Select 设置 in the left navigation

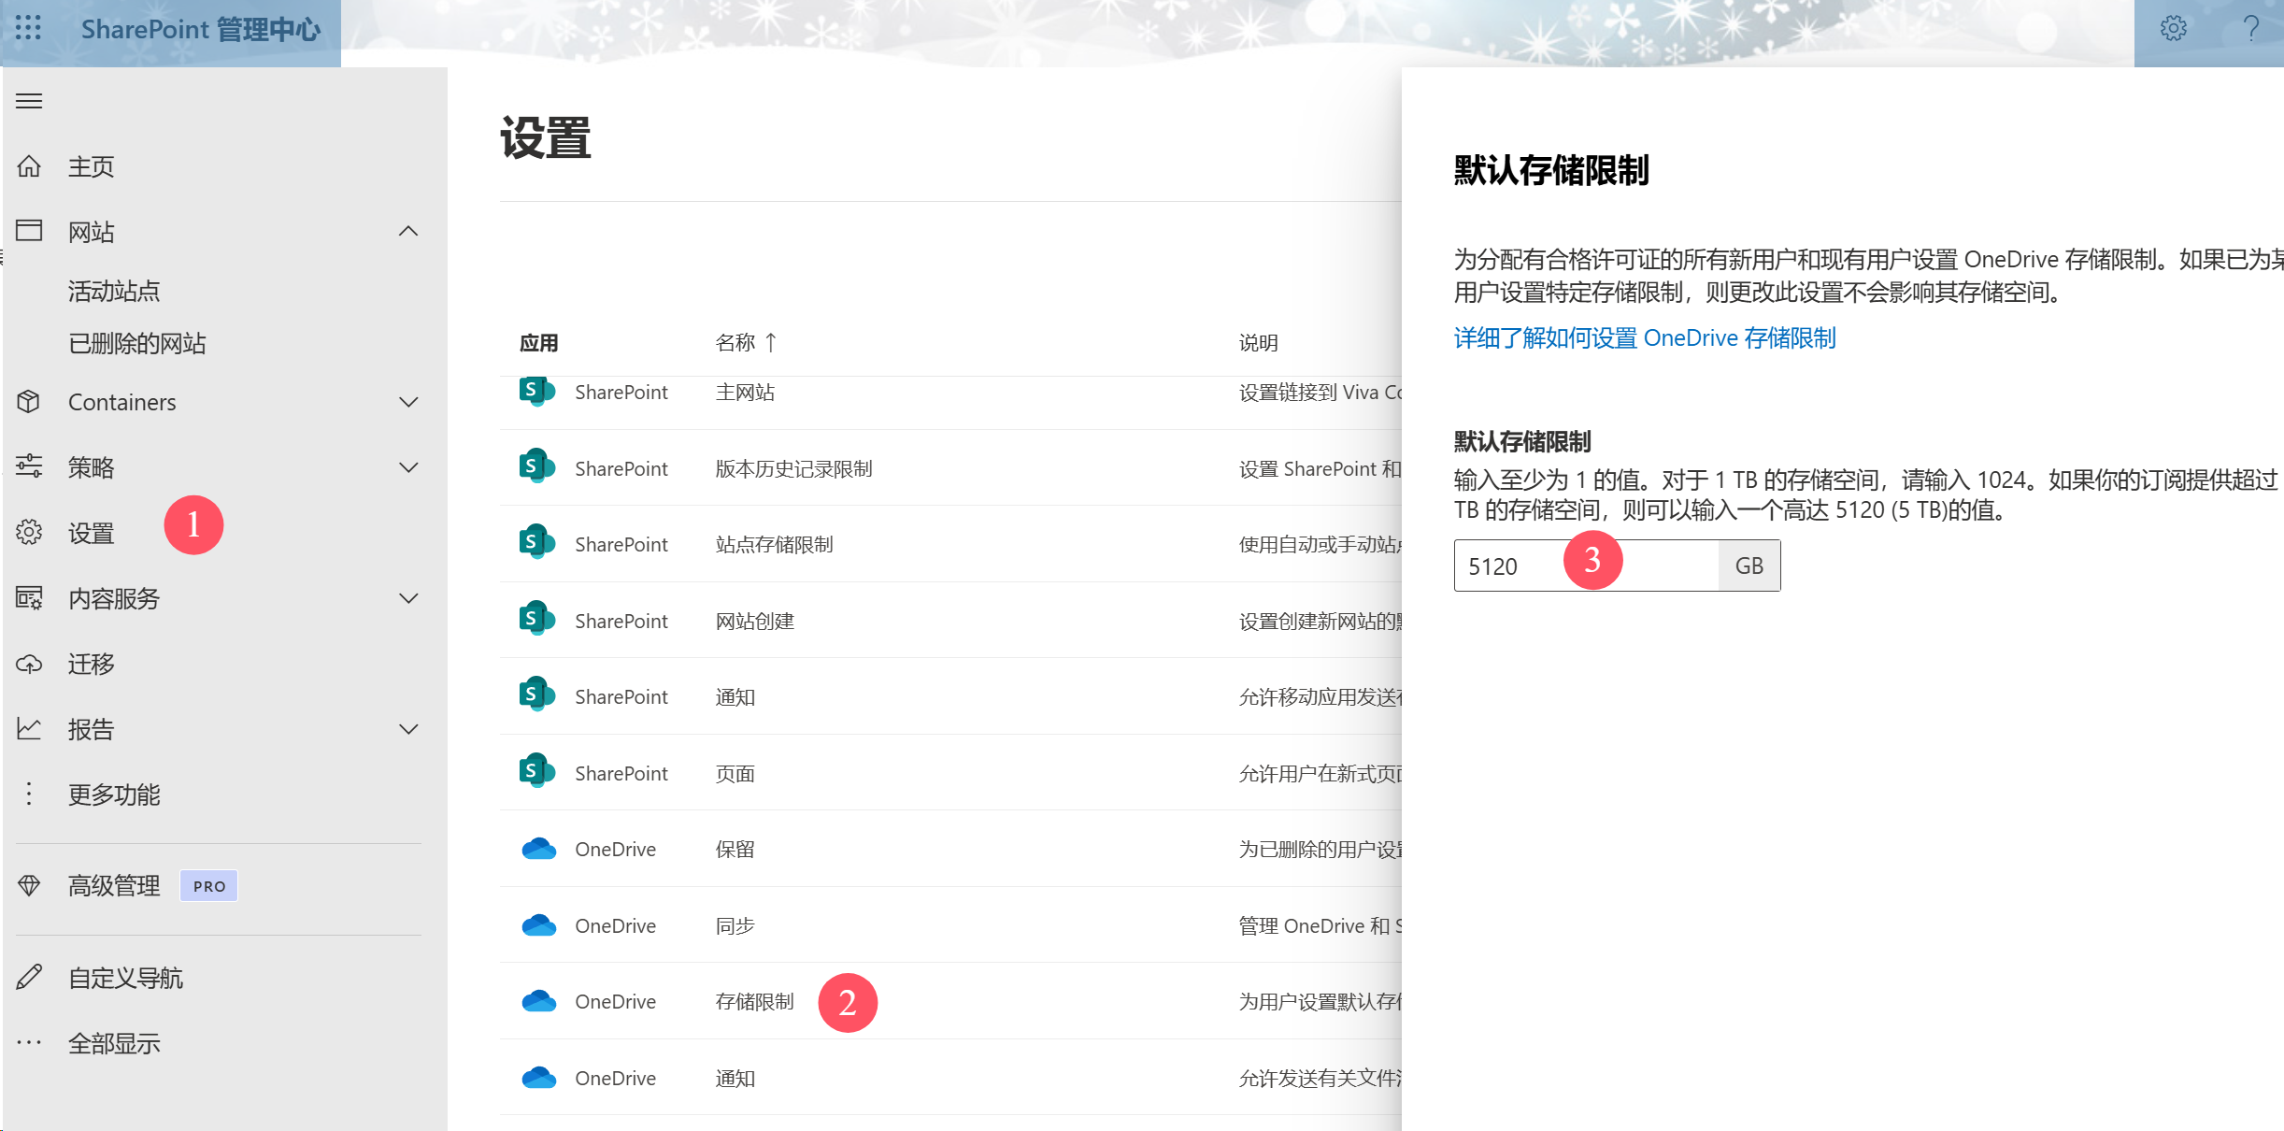(91, 533)
